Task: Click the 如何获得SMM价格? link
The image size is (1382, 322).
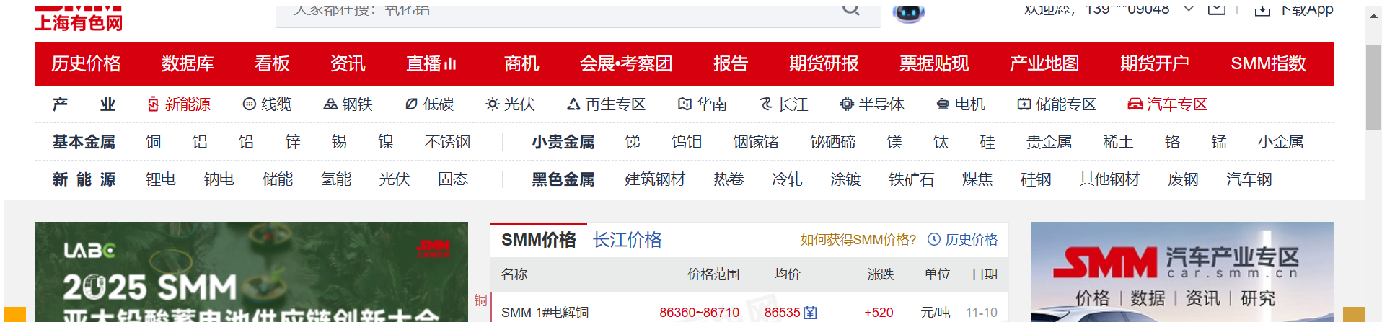Action: pyautogui.click(x=858, y=240)
